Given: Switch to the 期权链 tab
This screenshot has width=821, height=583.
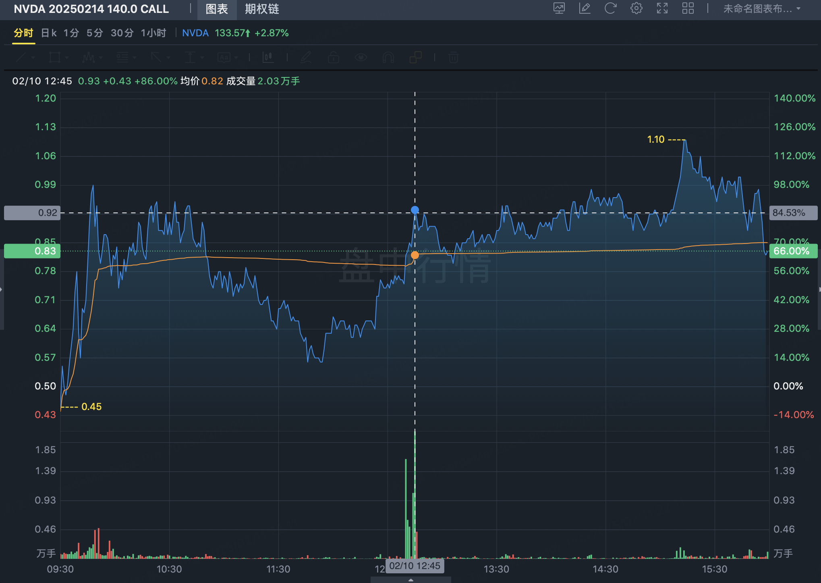Looking at the screenshot, I should [261, 9].
